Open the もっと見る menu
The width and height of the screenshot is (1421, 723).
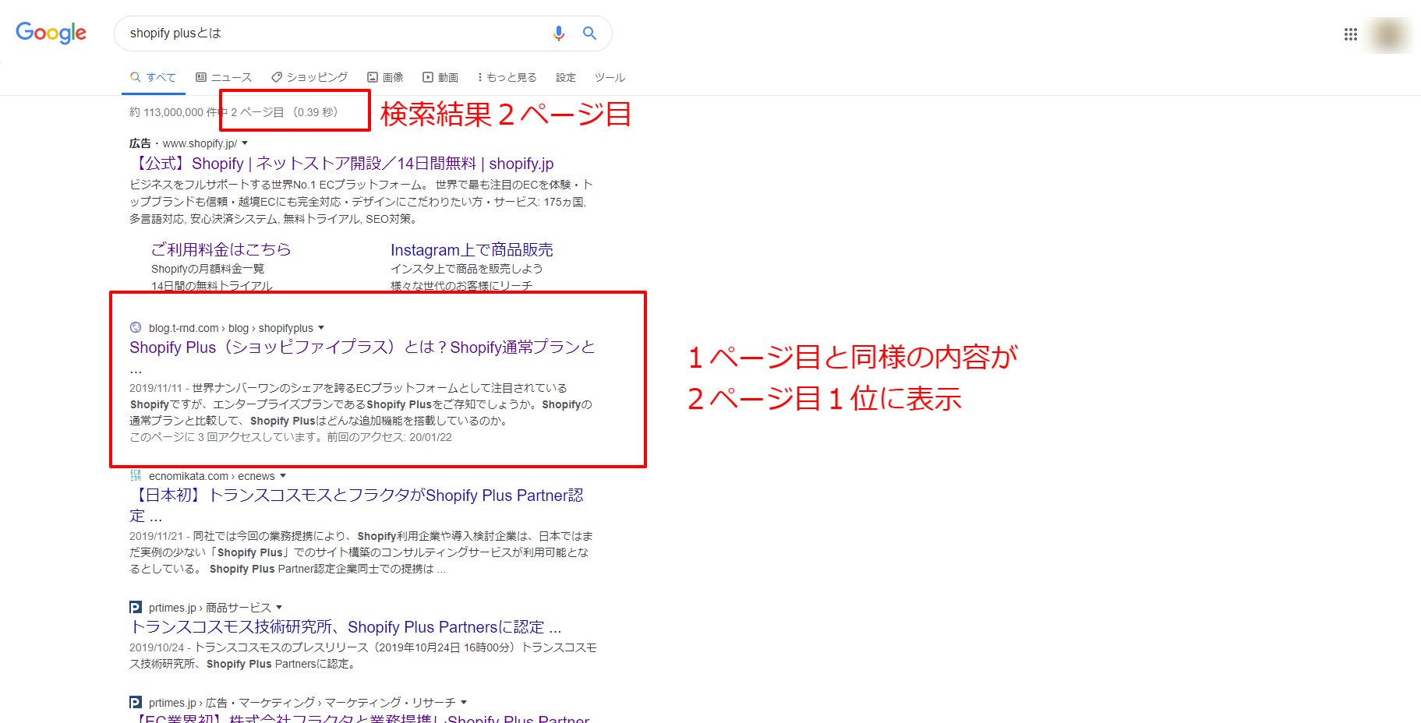point(507,77)
